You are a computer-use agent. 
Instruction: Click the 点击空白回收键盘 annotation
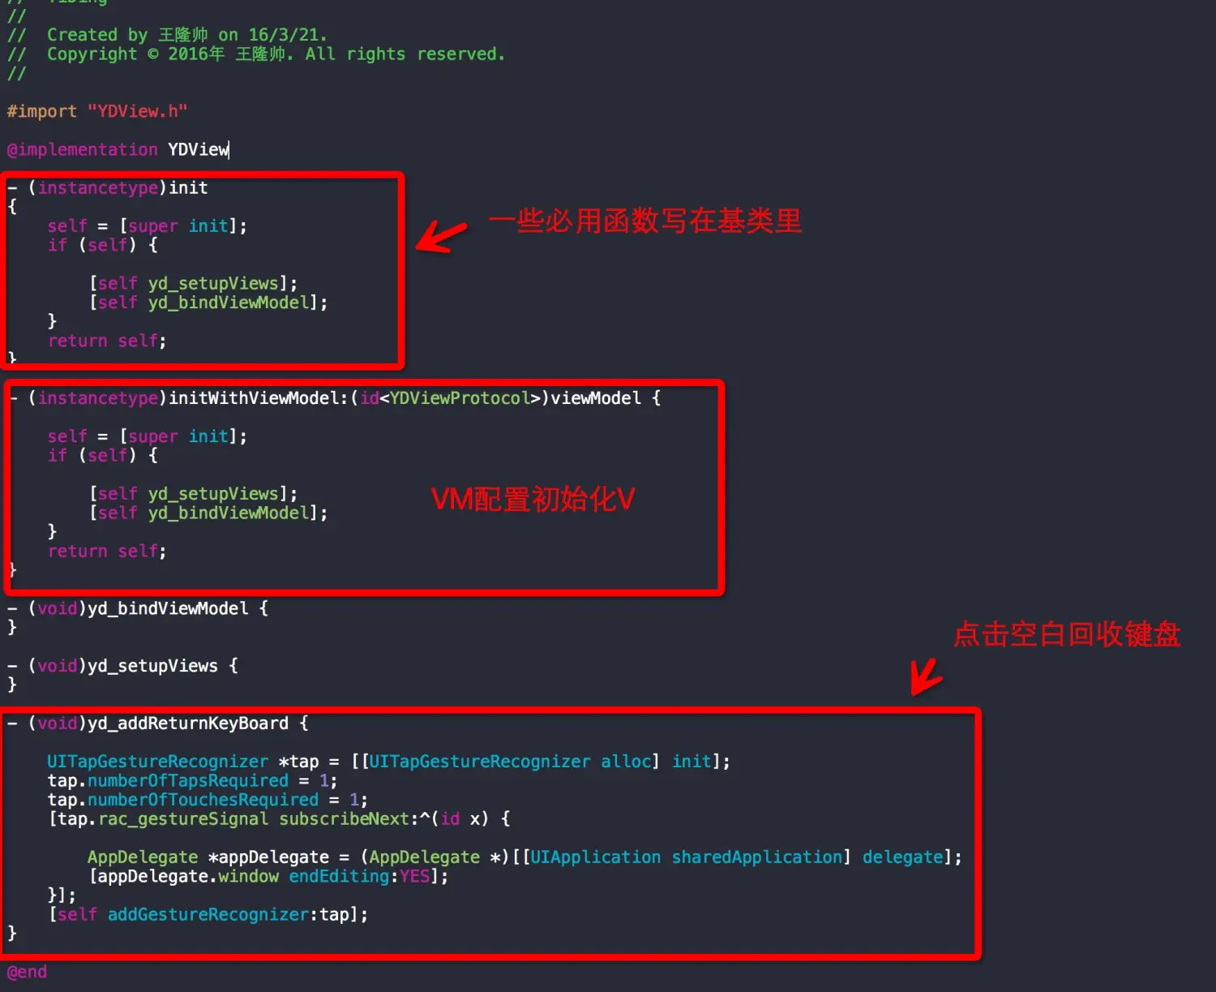click(1067, 634)
